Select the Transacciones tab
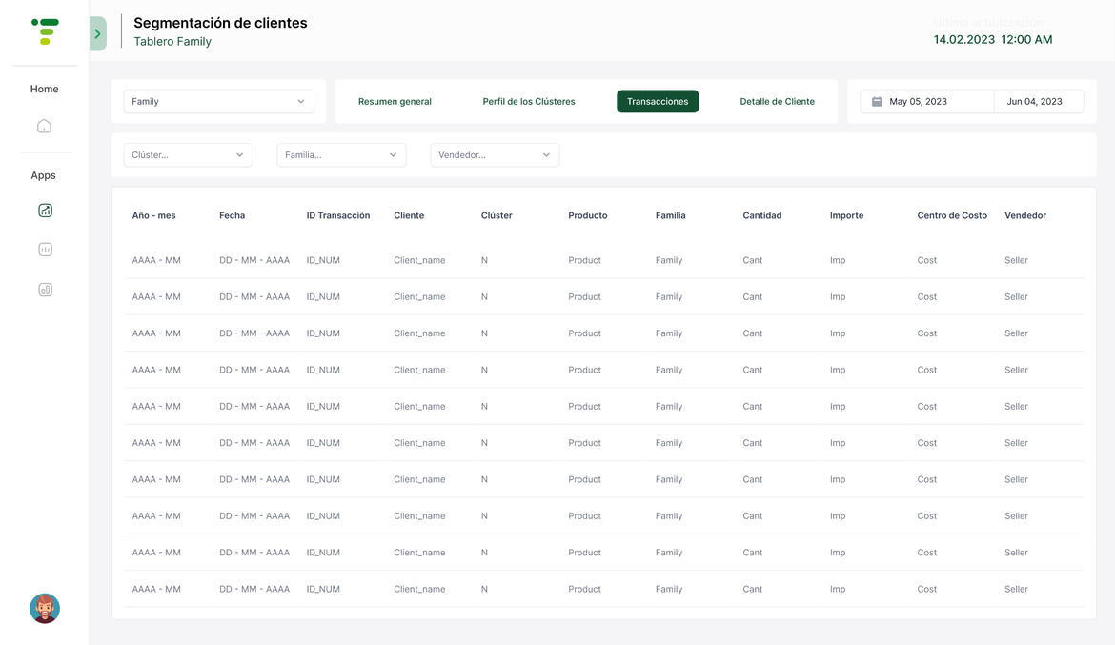The height and width of the screenshot is (645, 1115). 658,102
